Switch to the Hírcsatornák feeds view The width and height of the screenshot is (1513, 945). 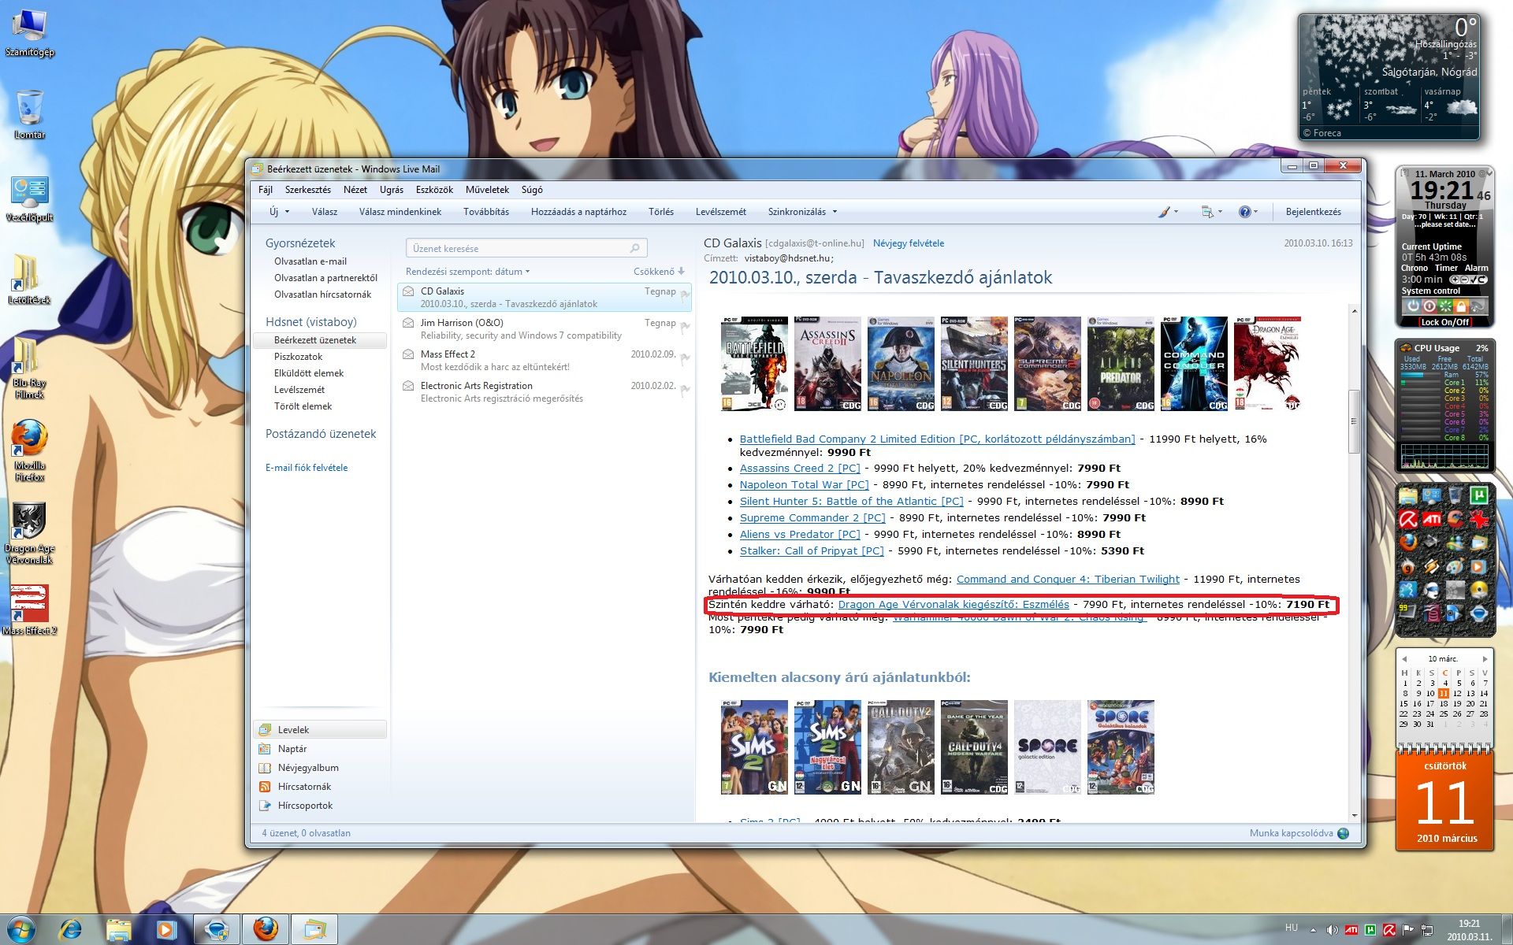(304, 787)
